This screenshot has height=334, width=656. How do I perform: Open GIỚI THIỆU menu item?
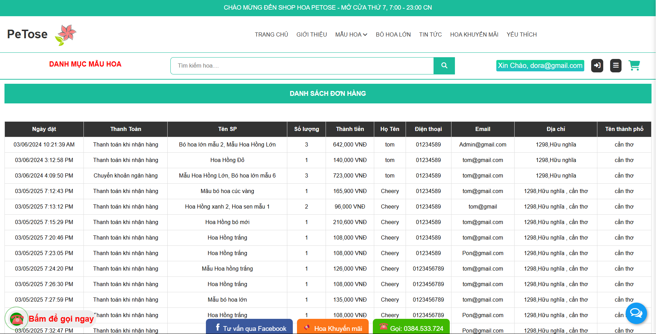(x=312, y=34)
